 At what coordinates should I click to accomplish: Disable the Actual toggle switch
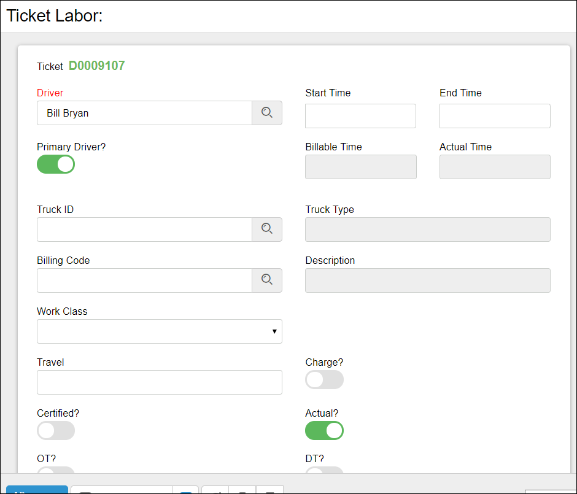(x=324, y=431)
